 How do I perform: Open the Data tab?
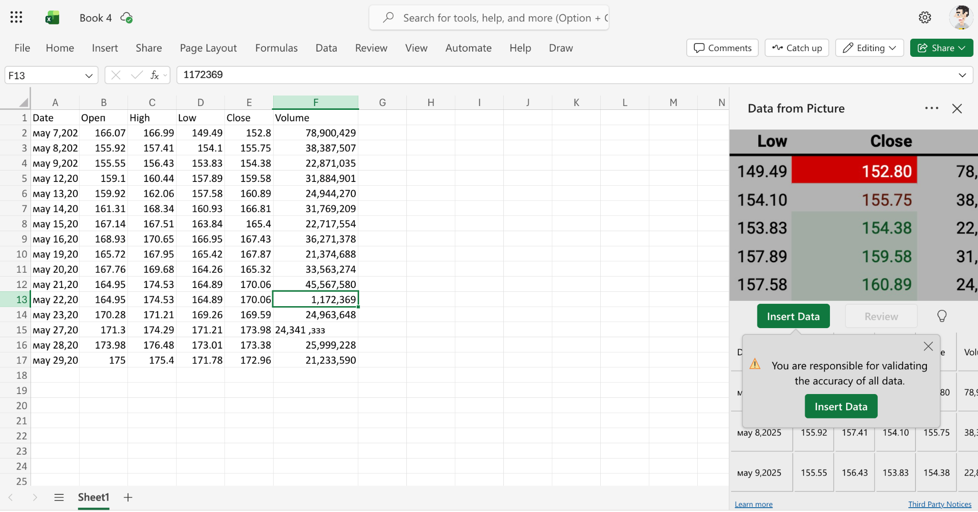pos(326,48)
